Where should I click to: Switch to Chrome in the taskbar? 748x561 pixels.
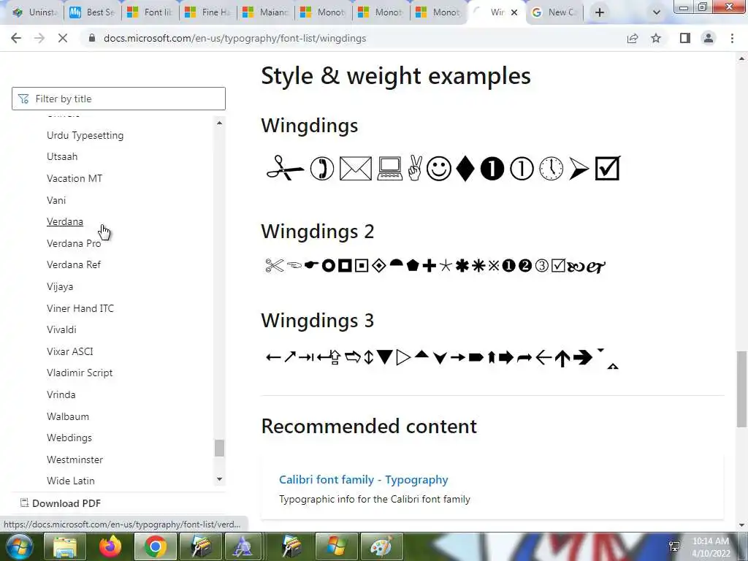click(x=155, y=546)
